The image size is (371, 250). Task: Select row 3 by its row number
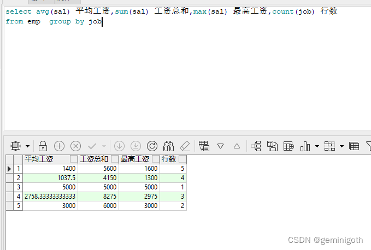[x=18, y=187]
